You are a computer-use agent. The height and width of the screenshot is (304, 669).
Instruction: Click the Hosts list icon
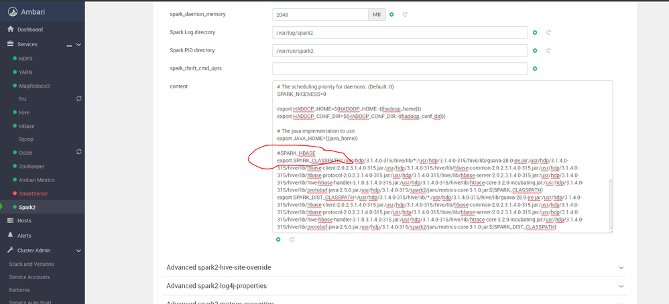(11, 220)
